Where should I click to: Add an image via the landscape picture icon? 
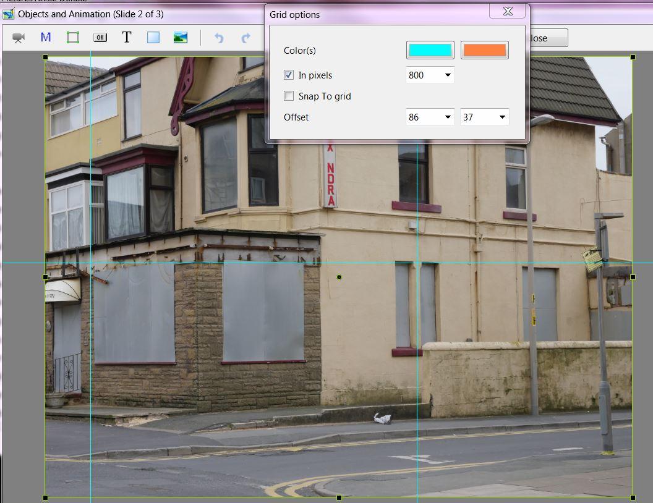(181, 38)
